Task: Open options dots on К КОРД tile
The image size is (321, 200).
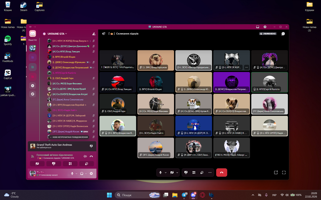Action: (247, 67)
